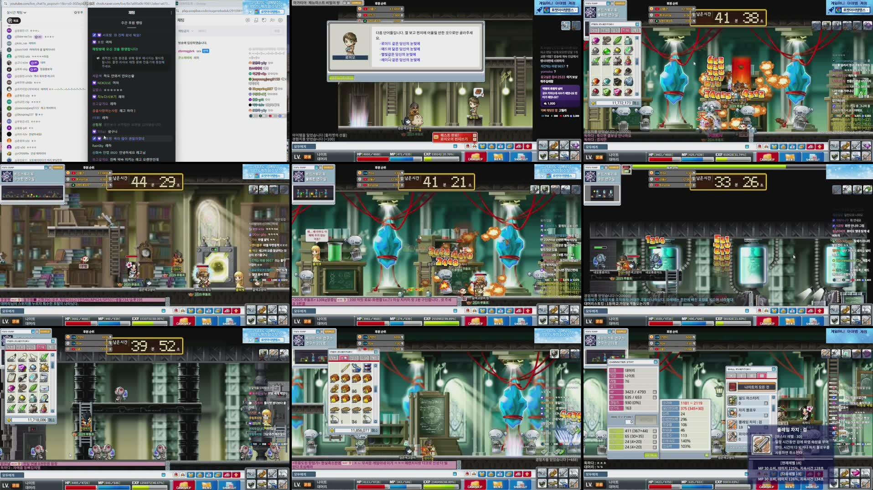
Task: Select the 차지 블로우 skill icon
Action: coord(732,413)
